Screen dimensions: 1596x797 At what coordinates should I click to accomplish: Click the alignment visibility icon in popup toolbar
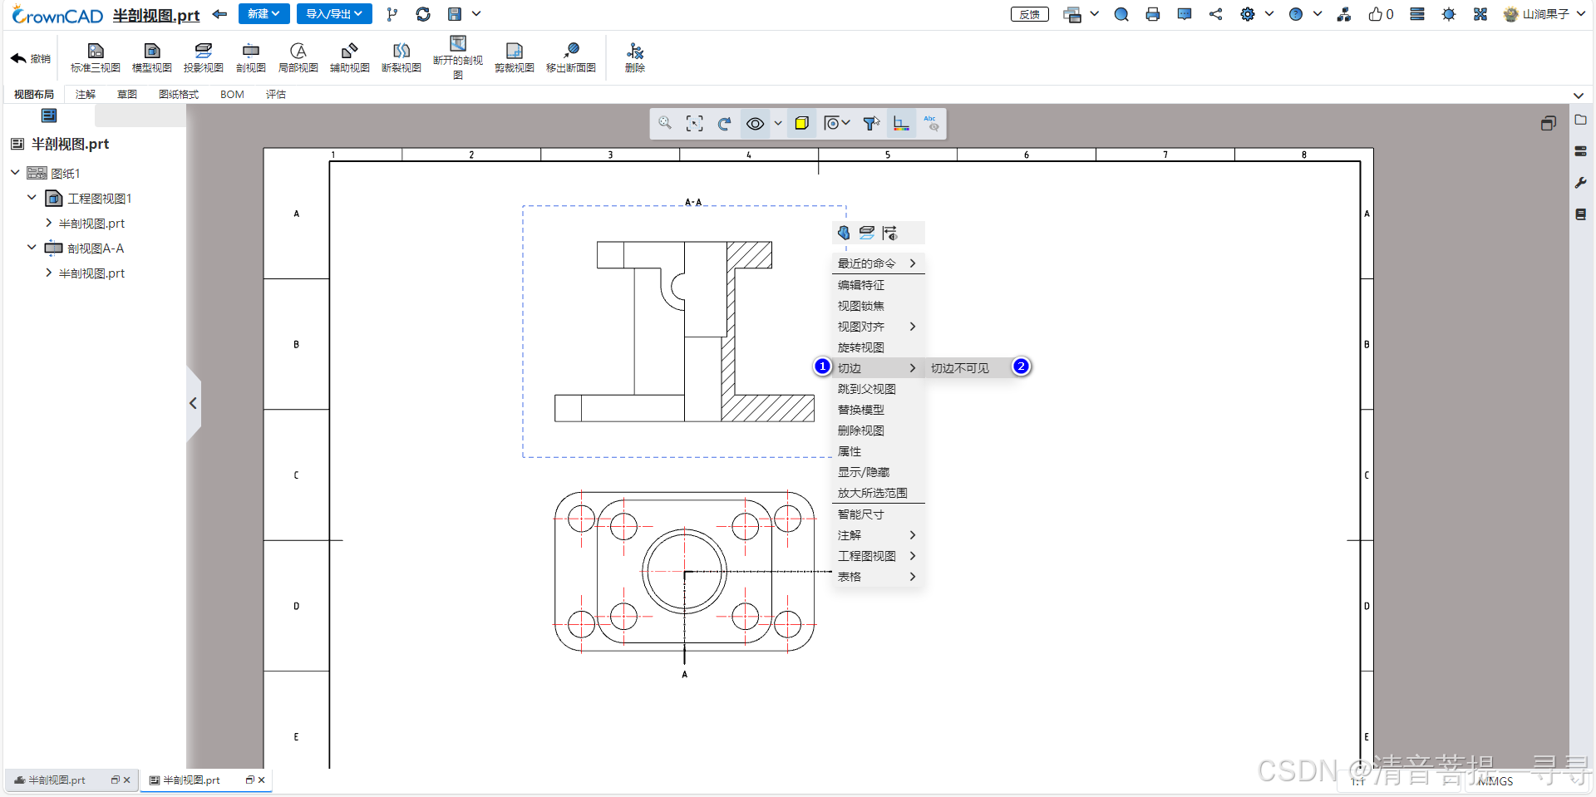pos(890,233)
